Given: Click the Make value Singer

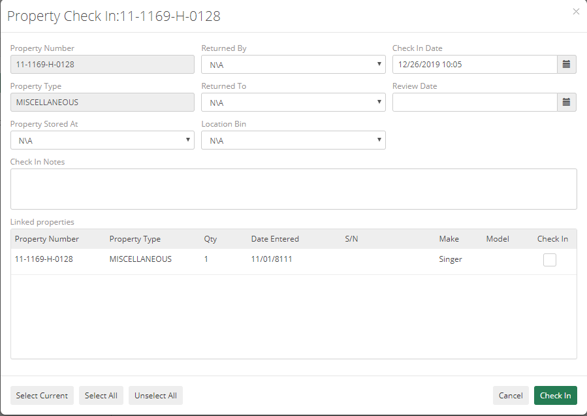Looking at the screenshot, I should [451, 259].
